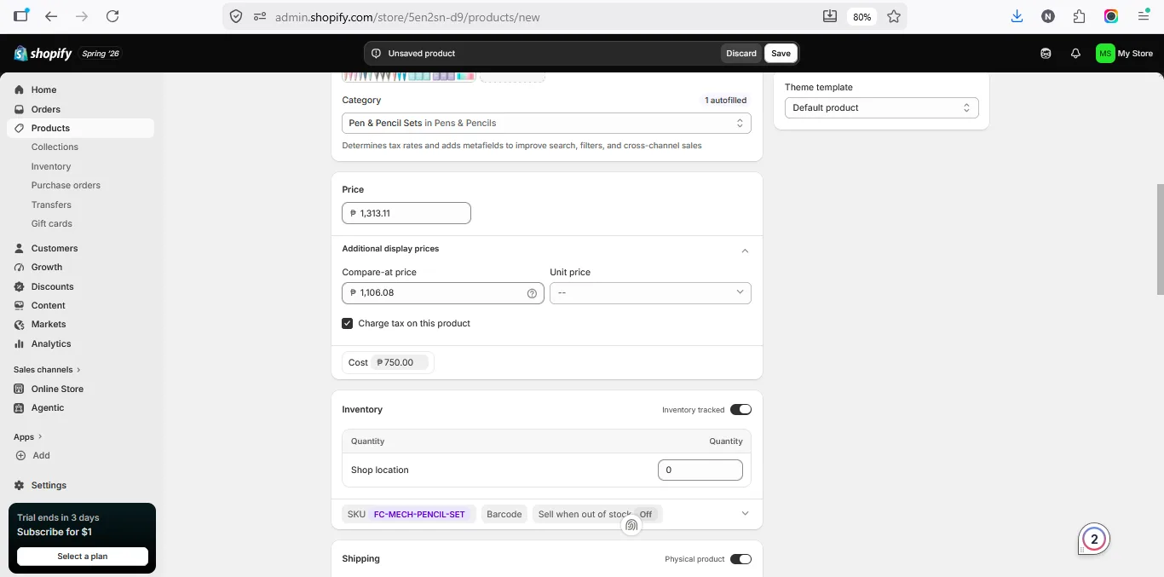Click the compare-at price help icon

(532, 293)
